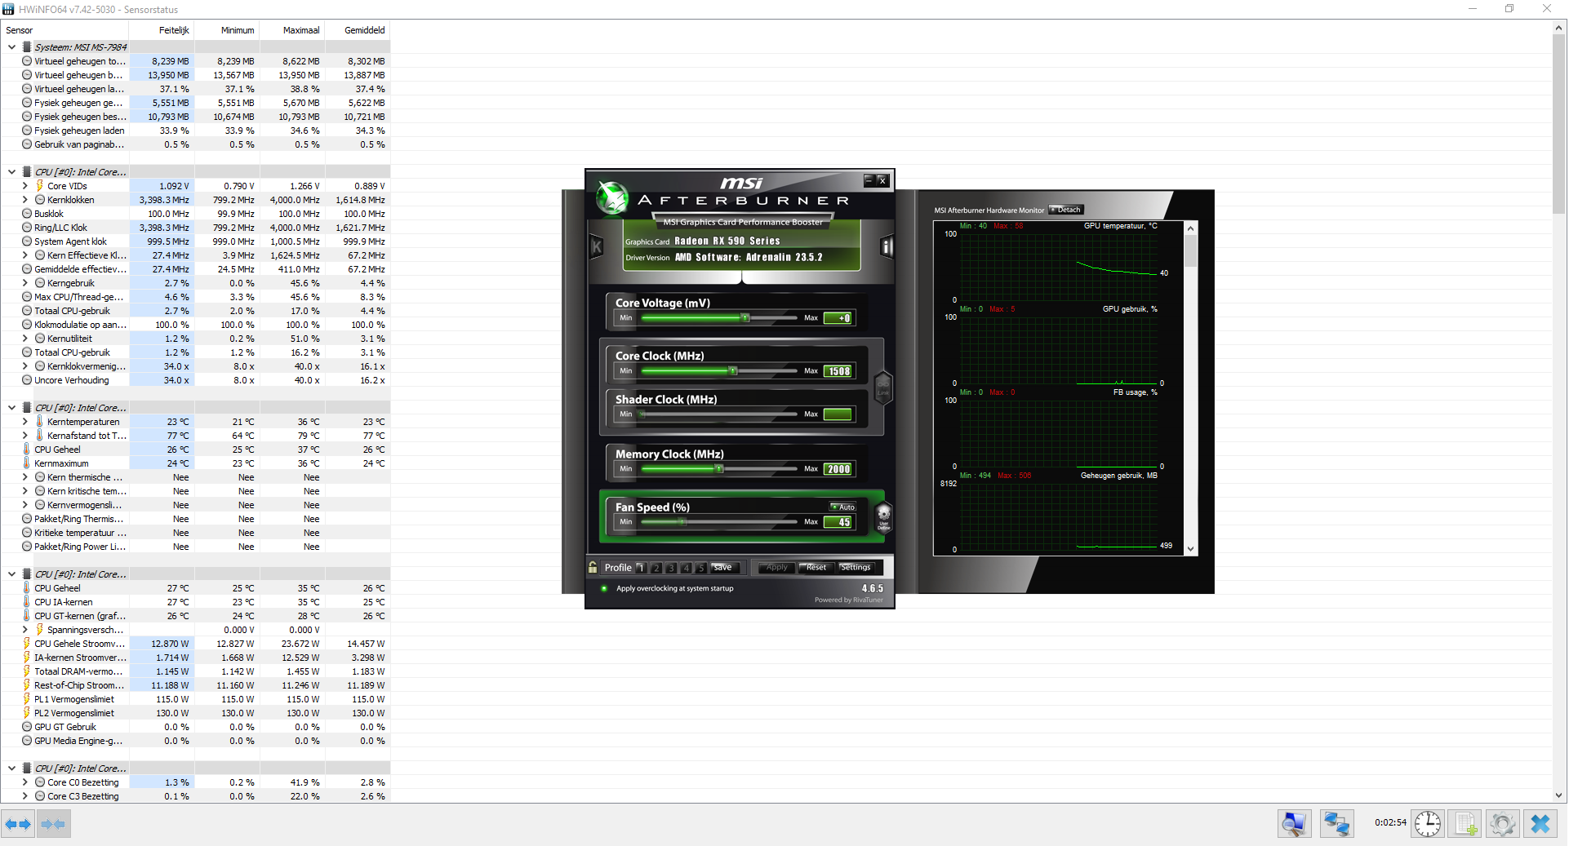The width and height of the screenshot is (1569, 846).
Task: Click the Afterburner Reset button
Action: [x=816, y=568]
